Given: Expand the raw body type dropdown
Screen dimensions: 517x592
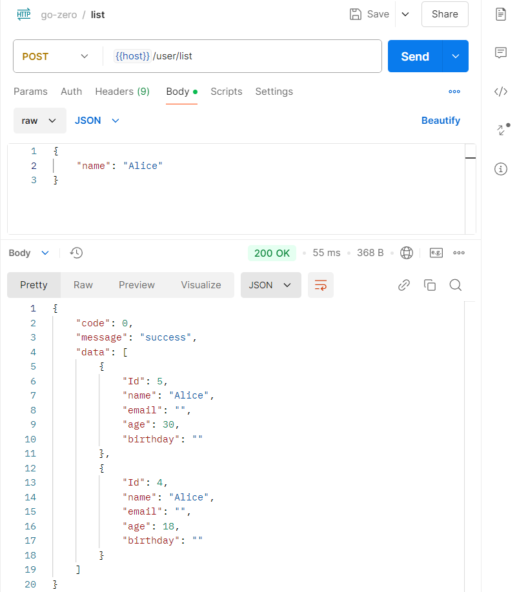Looking at the screenshot, I should (x=39, y=121).
